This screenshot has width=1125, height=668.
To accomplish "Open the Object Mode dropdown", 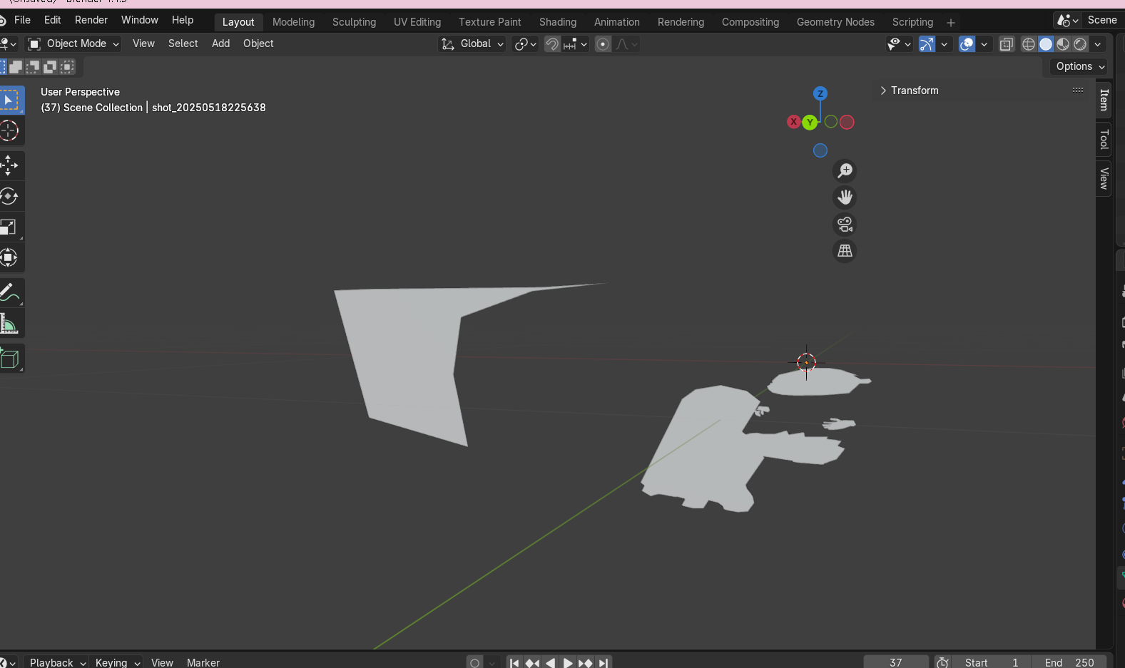I will (73, 44).
